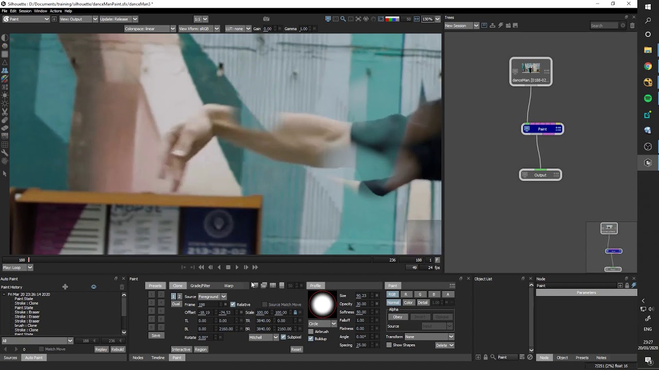Select the scissors tool in left toolbar

5,112
